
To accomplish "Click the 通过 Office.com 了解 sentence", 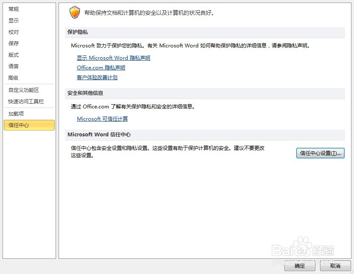I will pos(133,107).
